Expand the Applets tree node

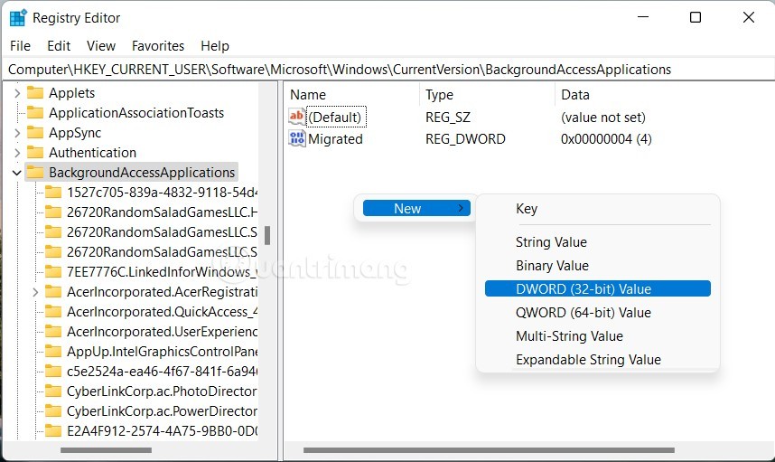[x=16, y=93]
